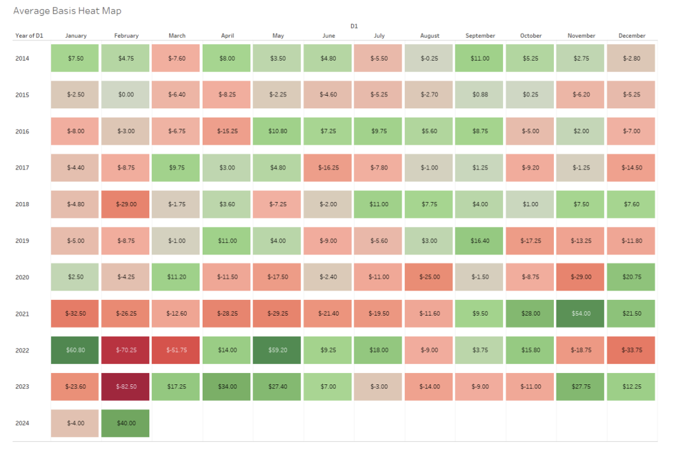
Task: Click the 2018 year row label
Action: pyautogui.click(x=22, y=204)
